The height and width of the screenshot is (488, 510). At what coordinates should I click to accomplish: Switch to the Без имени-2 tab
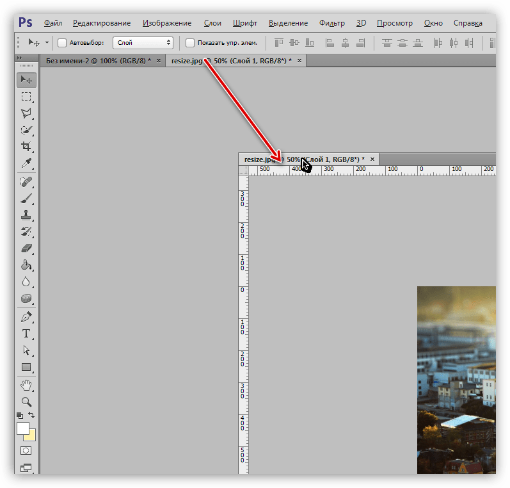(99, 61)
